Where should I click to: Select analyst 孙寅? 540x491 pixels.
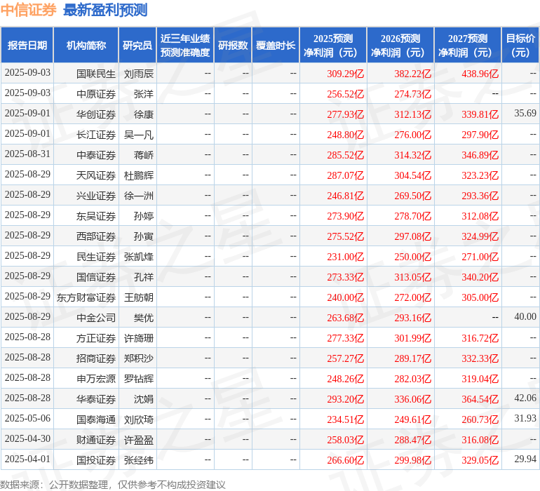coord(144,236)
